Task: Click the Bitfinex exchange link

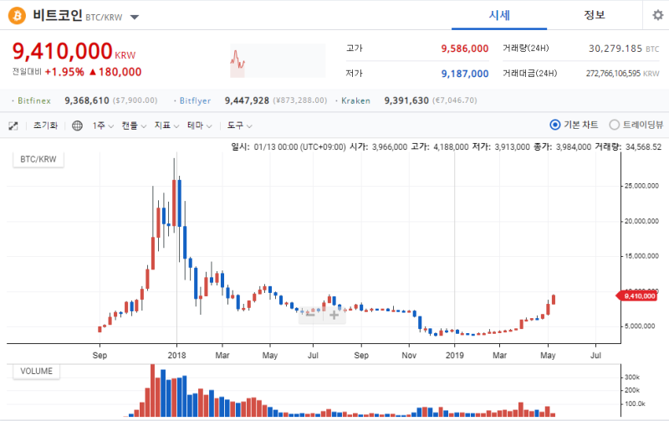Action: 34,100
